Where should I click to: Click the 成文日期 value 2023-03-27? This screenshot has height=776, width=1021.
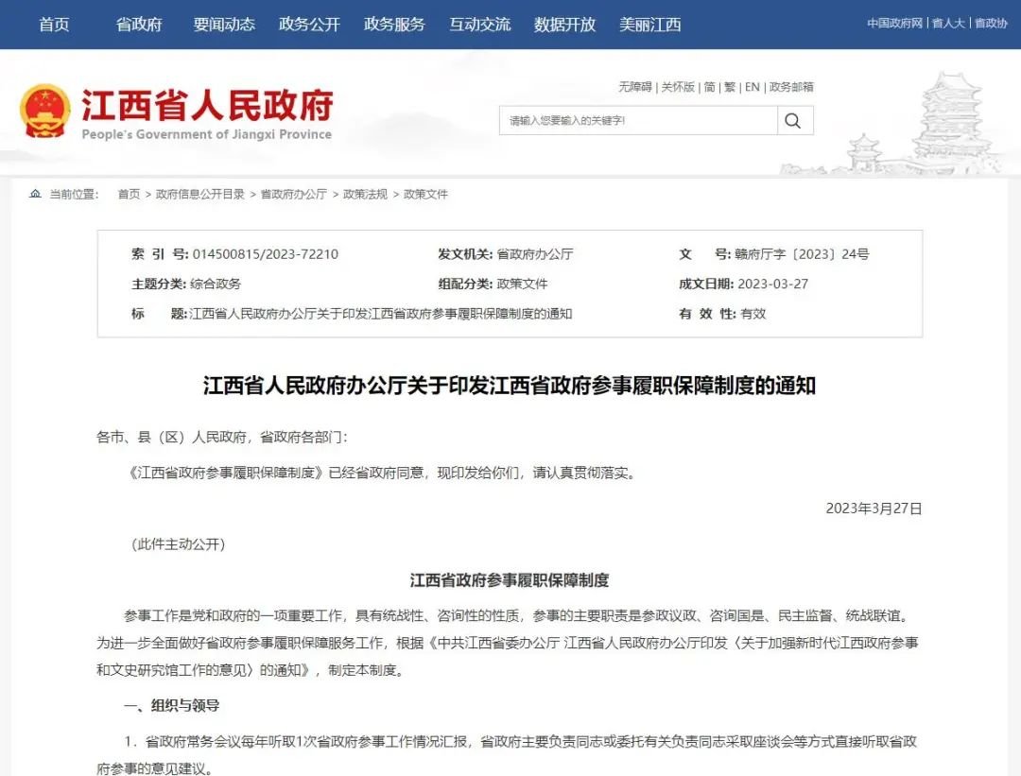[x=773, y=284]
